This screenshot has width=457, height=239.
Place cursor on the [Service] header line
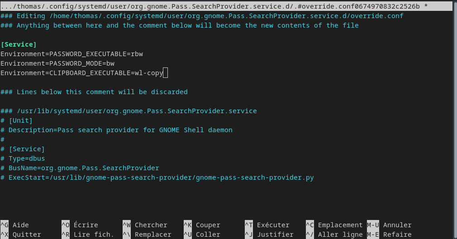[x=19, y=44]
